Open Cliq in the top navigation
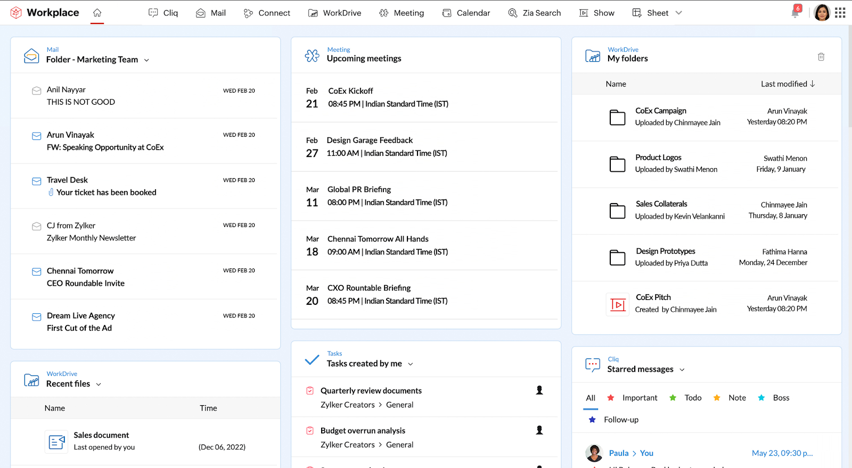 coord(163,13)
